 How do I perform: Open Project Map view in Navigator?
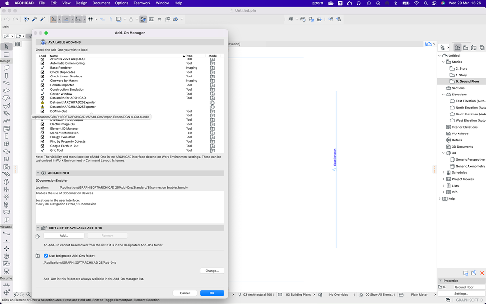[457, 47]
